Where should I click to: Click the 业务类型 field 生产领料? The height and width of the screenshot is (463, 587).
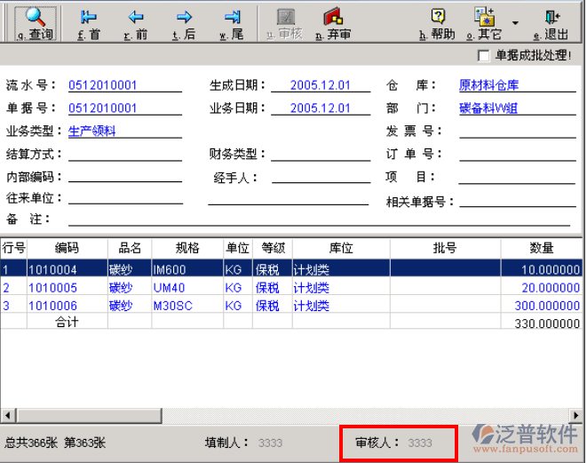92,131
